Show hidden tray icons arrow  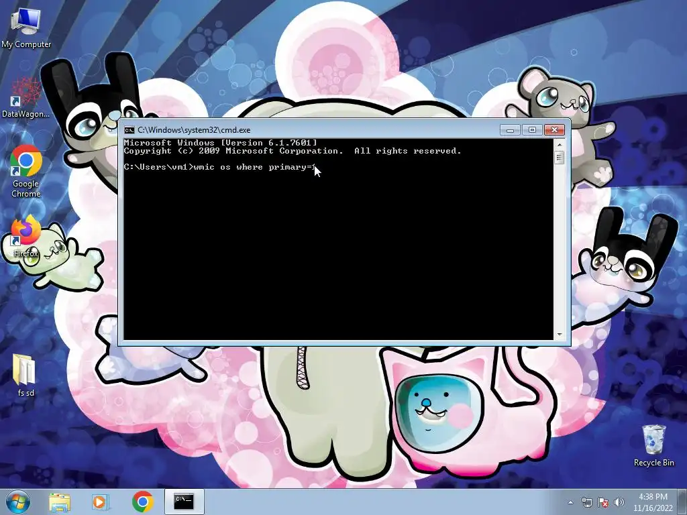click(570, 502)
